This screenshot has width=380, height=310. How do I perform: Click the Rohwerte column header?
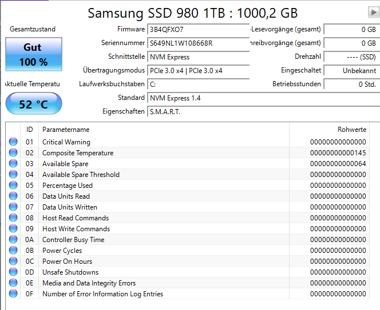click(x=329, y=130)
